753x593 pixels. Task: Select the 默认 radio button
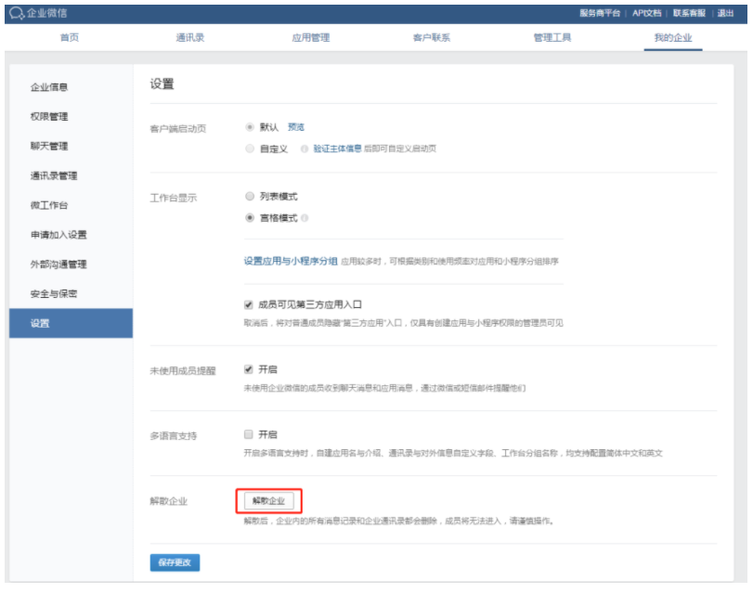pyautogui.click(x=249, y=127)
